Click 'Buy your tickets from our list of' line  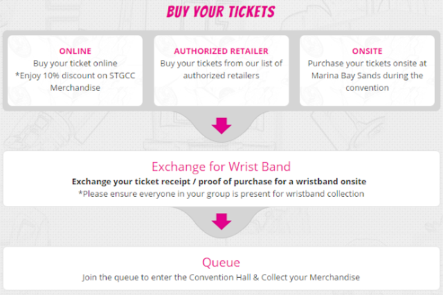tap(221, 63)
